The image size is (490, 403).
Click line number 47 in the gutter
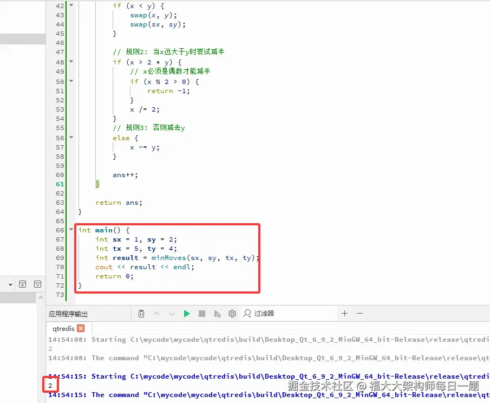(x=60, y=52)
